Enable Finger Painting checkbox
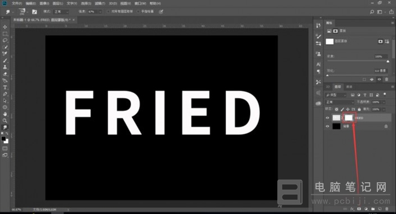Viewport: 396px width, 214px height. [138, 12]
